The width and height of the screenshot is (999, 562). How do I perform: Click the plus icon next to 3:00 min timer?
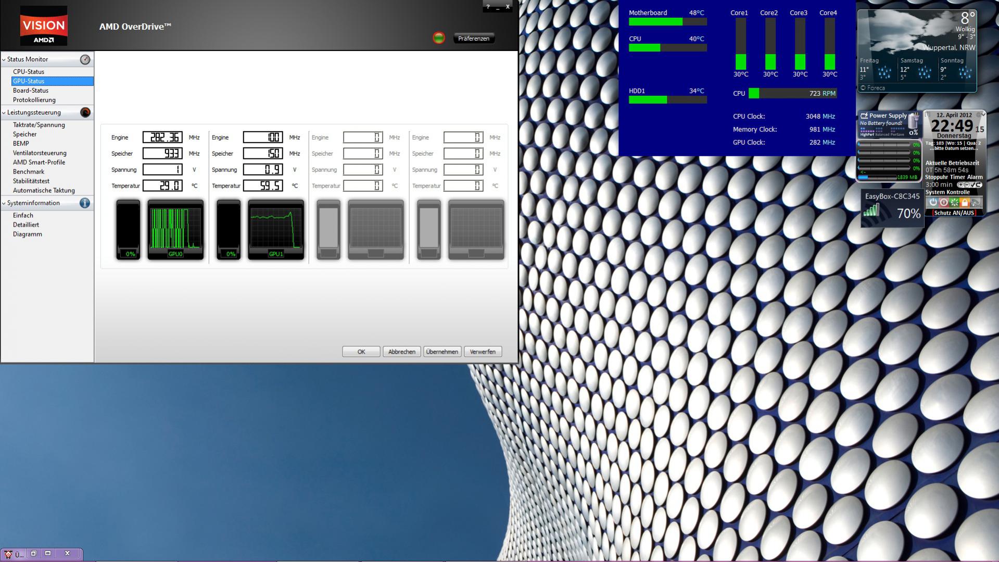[960, 185]
